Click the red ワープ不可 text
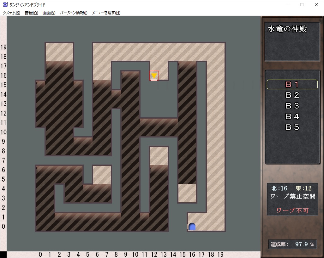324x258 pixels. coord(292,210)
